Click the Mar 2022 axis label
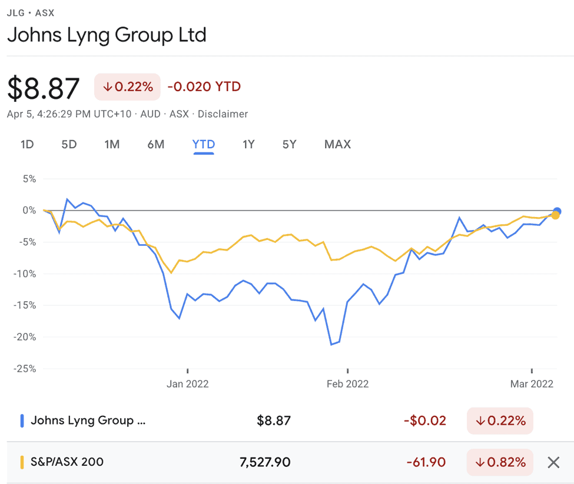Viewport: 574px width, 484px height. (532, 384)
